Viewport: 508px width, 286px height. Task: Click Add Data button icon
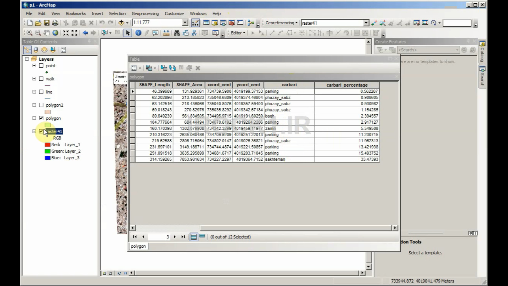[x=121, y=23]
